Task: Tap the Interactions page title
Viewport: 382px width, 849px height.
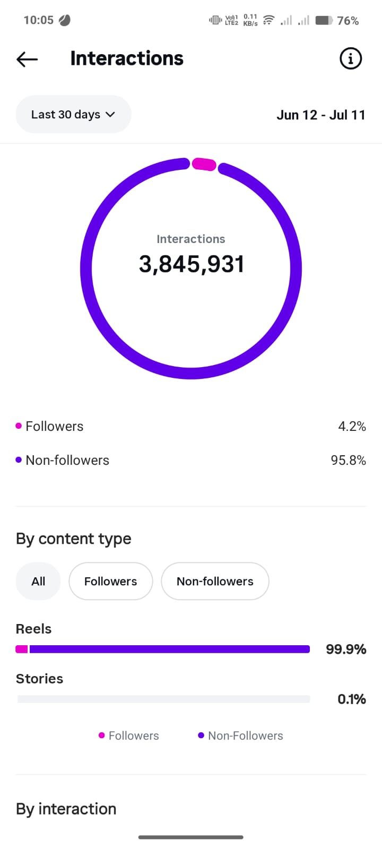Action: coord(127,58)
